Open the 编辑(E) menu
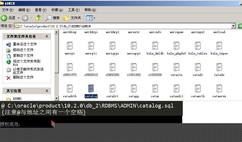The image size is (242, 142). tap(24, 10)
